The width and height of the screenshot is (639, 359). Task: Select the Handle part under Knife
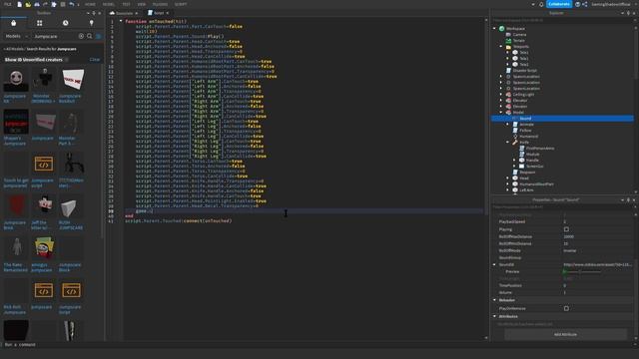532,161
